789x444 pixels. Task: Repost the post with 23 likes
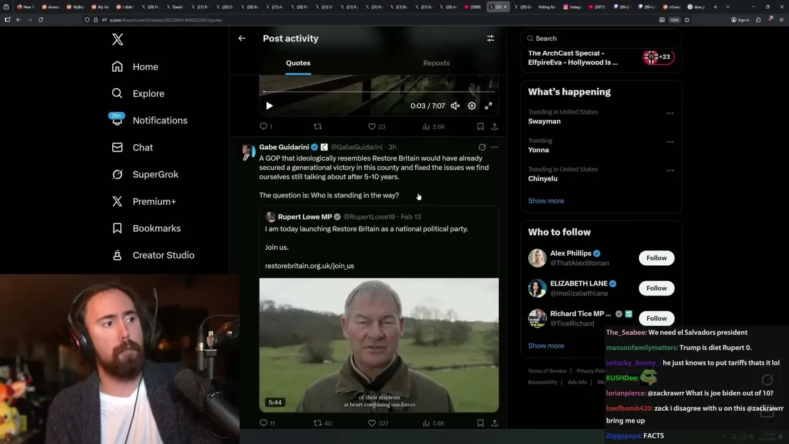pyautogui.click(x=317, y=126)
